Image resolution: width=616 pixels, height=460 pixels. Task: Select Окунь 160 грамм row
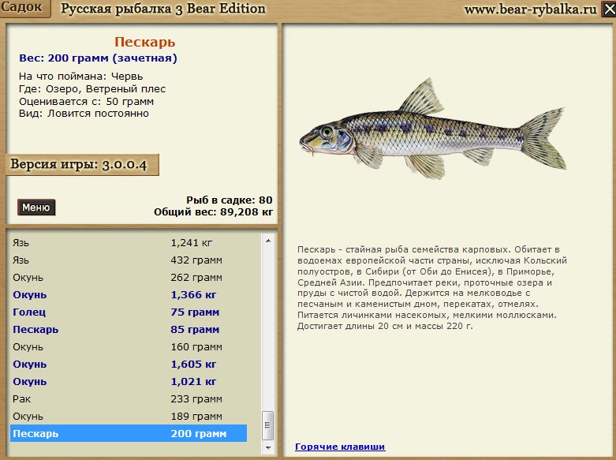pos(129,346)
